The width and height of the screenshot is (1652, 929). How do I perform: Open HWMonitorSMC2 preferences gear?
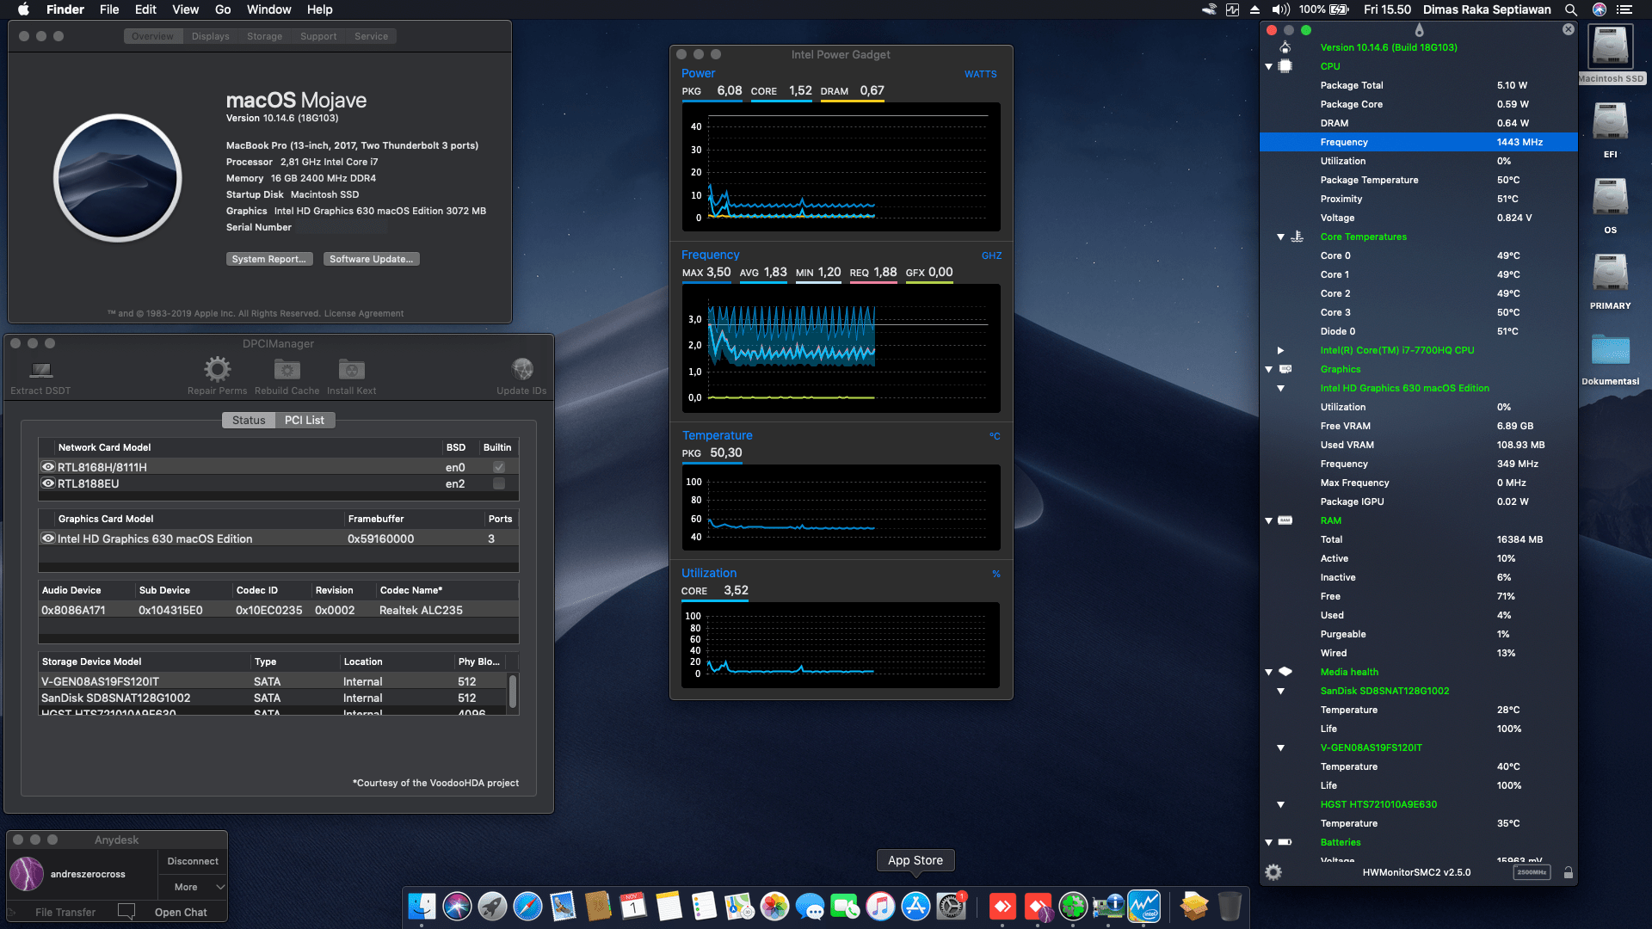(x=1273, y=871)
